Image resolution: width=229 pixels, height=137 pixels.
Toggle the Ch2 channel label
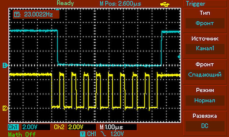[x=59, y=127]
